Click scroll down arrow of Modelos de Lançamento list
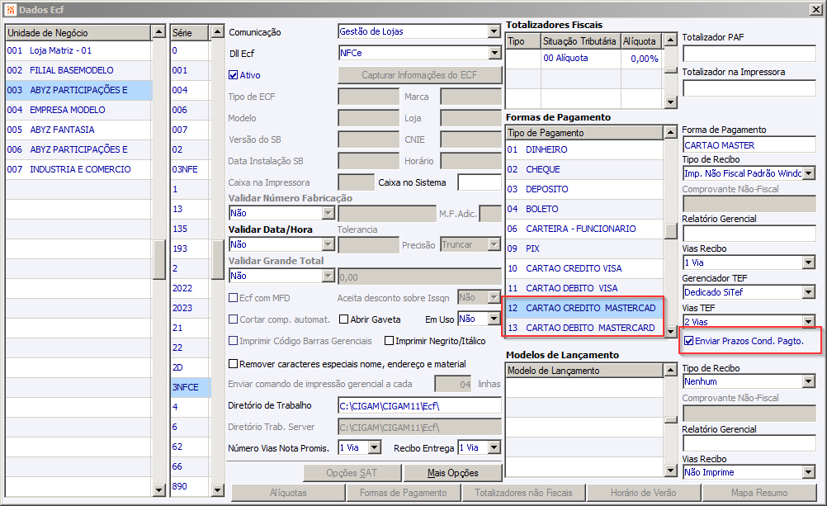Screen dimensions: 827x506 click(x=670, y=471)
